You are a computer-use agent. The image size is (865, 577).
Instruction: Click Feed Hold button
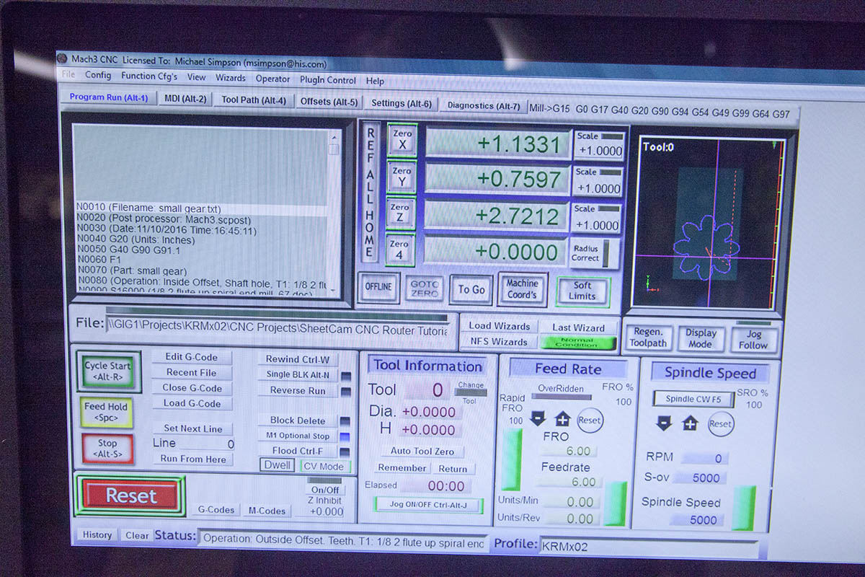tap(105, 411)
